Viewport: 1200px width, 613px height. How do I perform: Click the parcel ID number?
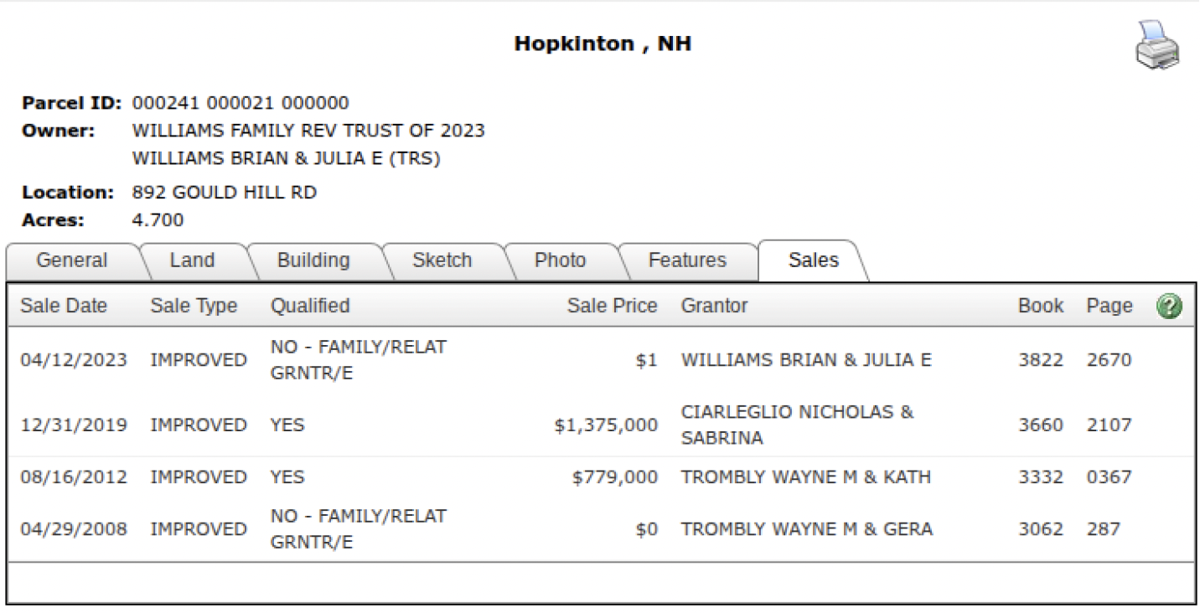tap(241, 103)
